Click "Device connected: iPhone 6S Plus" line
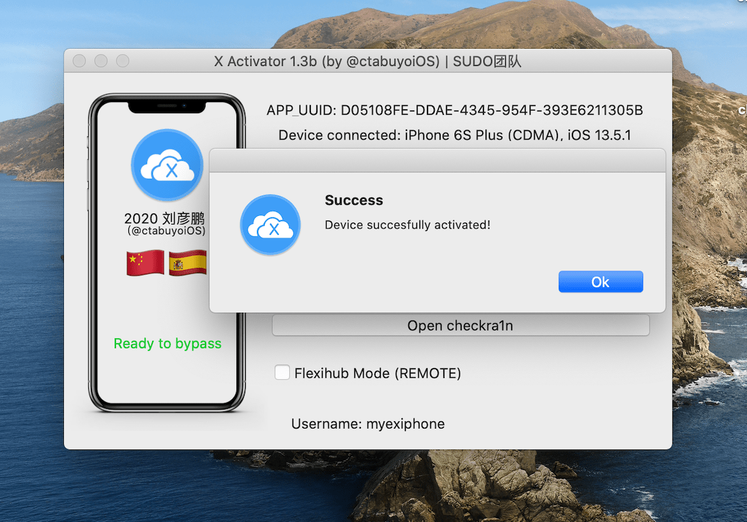 point(455,135)
